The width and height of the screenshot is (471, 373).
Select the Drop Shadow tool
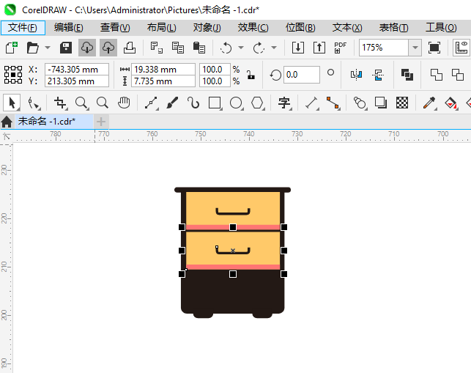[381, 103]
